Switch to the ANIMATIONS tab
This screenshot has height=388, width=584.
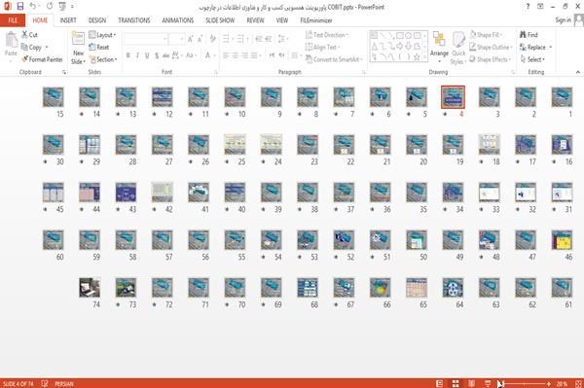[178, 20]
